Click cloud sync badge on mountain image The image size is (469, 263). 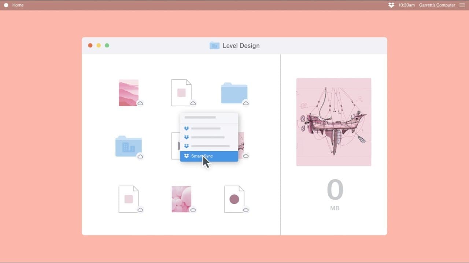[x=140, y=103]
